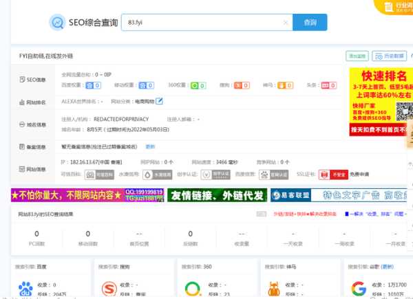The width and height of the screenshot is (413, 299).
Task: Click the blue 查询 search button
Action: point(310,23)
